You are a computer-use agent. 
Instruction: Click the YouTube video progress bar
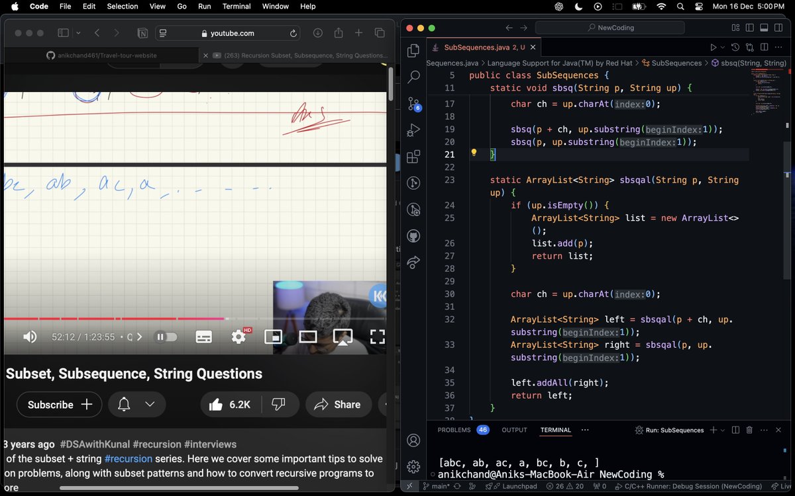[195, 319]
